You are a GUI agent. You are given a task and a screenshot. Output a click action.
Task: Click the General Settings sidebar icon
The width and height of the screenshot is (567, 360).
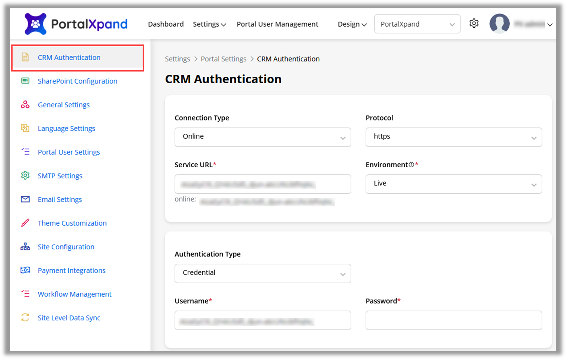coord(25,105)
